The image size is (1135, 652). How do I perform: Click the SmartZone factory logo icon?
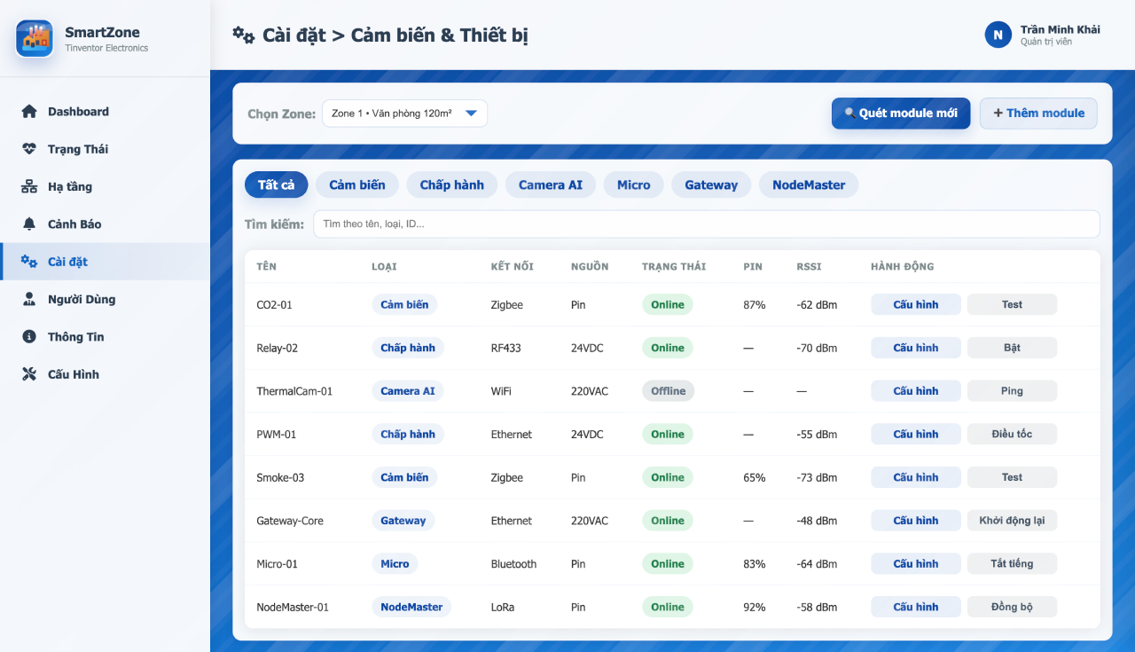coord(35,38)
